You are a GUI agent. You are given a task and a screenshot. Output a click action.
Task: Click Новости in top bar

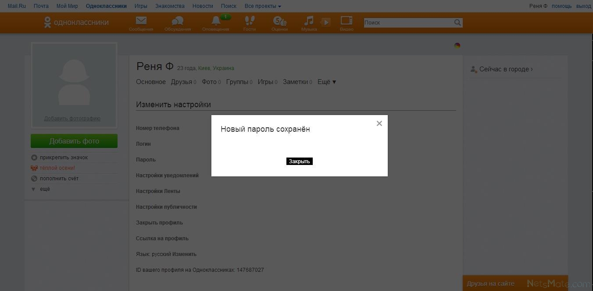click(203, 6)
